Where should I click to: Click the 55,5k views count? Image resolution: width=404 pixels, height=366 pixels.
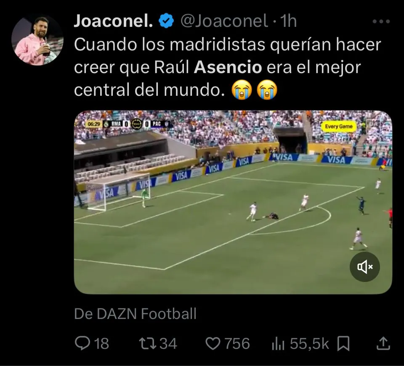(x=309, y=344)
